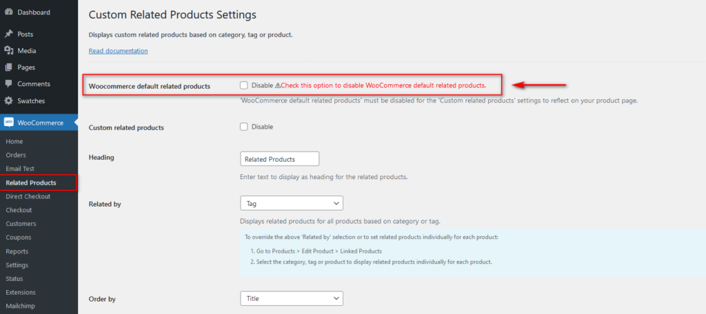Image resolution: width=706 pixels, height=314 pixels.
Task: Click the Dashboard gauge icon
Action: coord(8,12)
